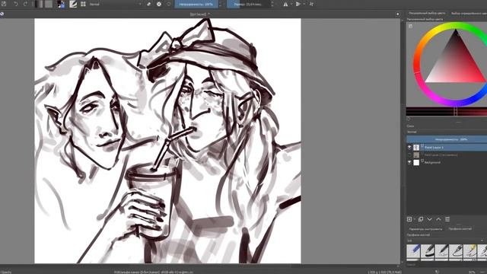Toggle preserve alpha

pos(159,4)
